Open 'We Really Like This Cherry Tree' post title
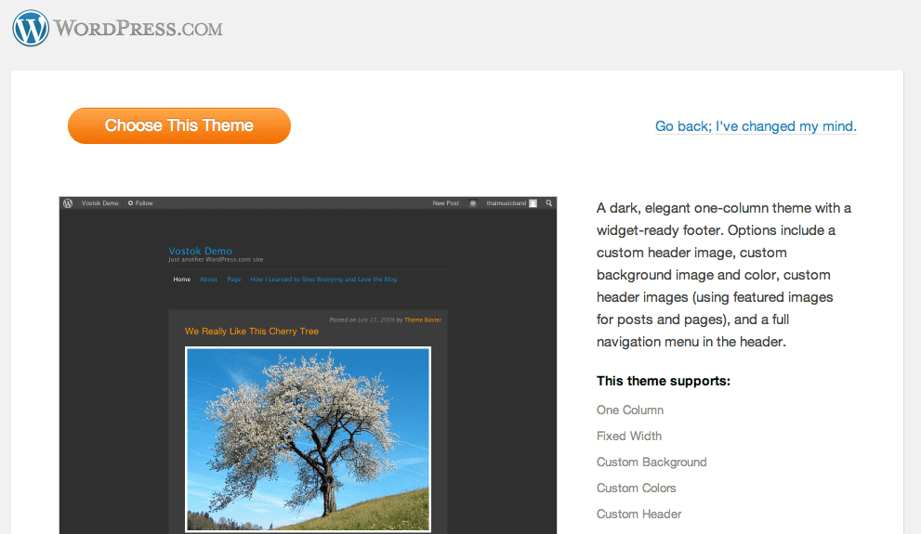Image resolution: width=921 pixels, height=534 pixels. [252, 331]
